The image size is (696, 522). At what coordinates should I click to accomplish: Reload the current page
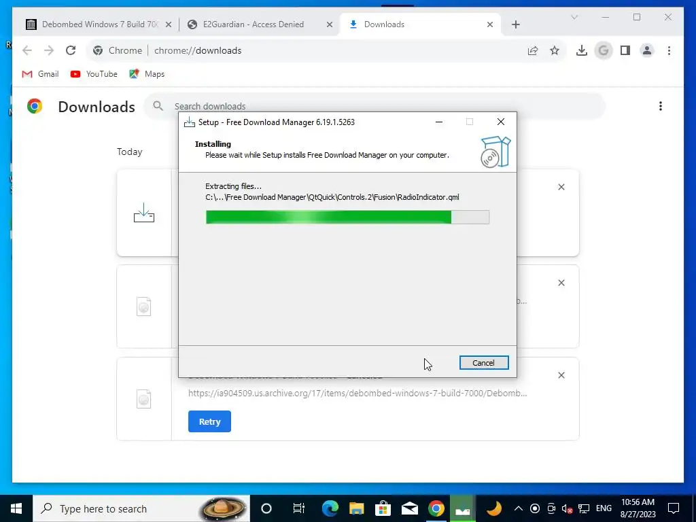(71, 50)
